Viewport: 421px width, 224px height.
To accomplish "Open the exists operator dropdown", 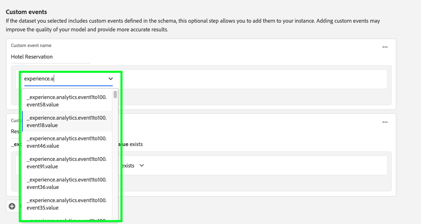I will (x=129, y=165).
